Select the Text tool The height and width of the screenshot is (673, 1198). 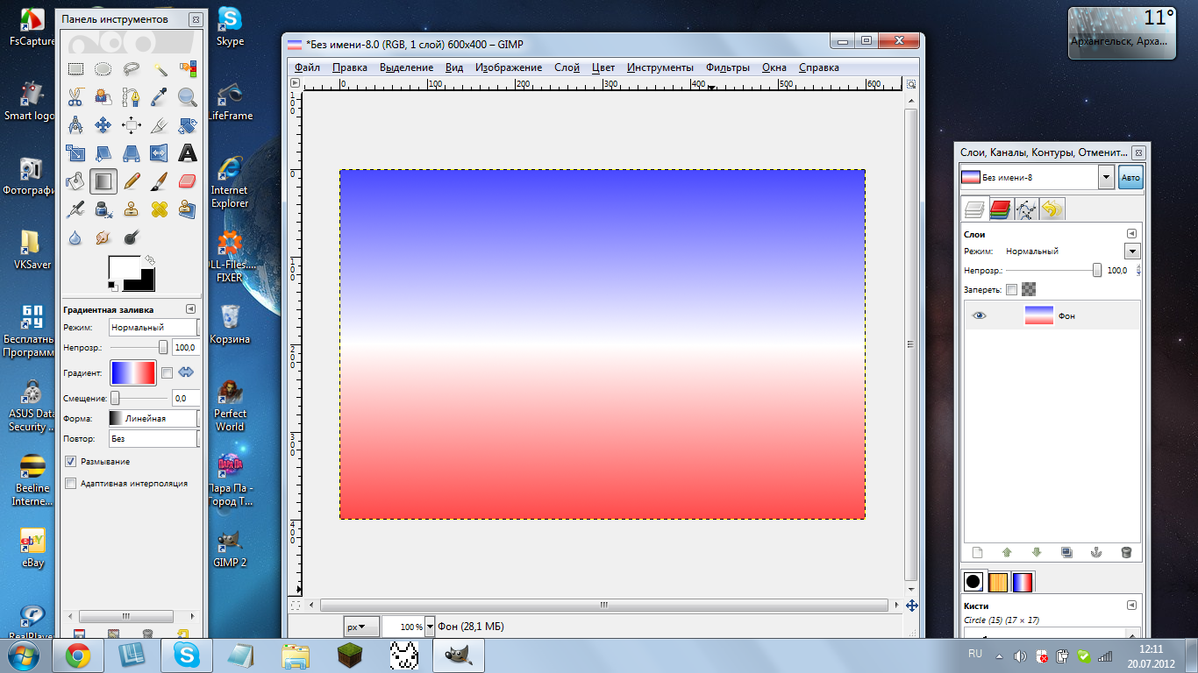click(188, 153)
